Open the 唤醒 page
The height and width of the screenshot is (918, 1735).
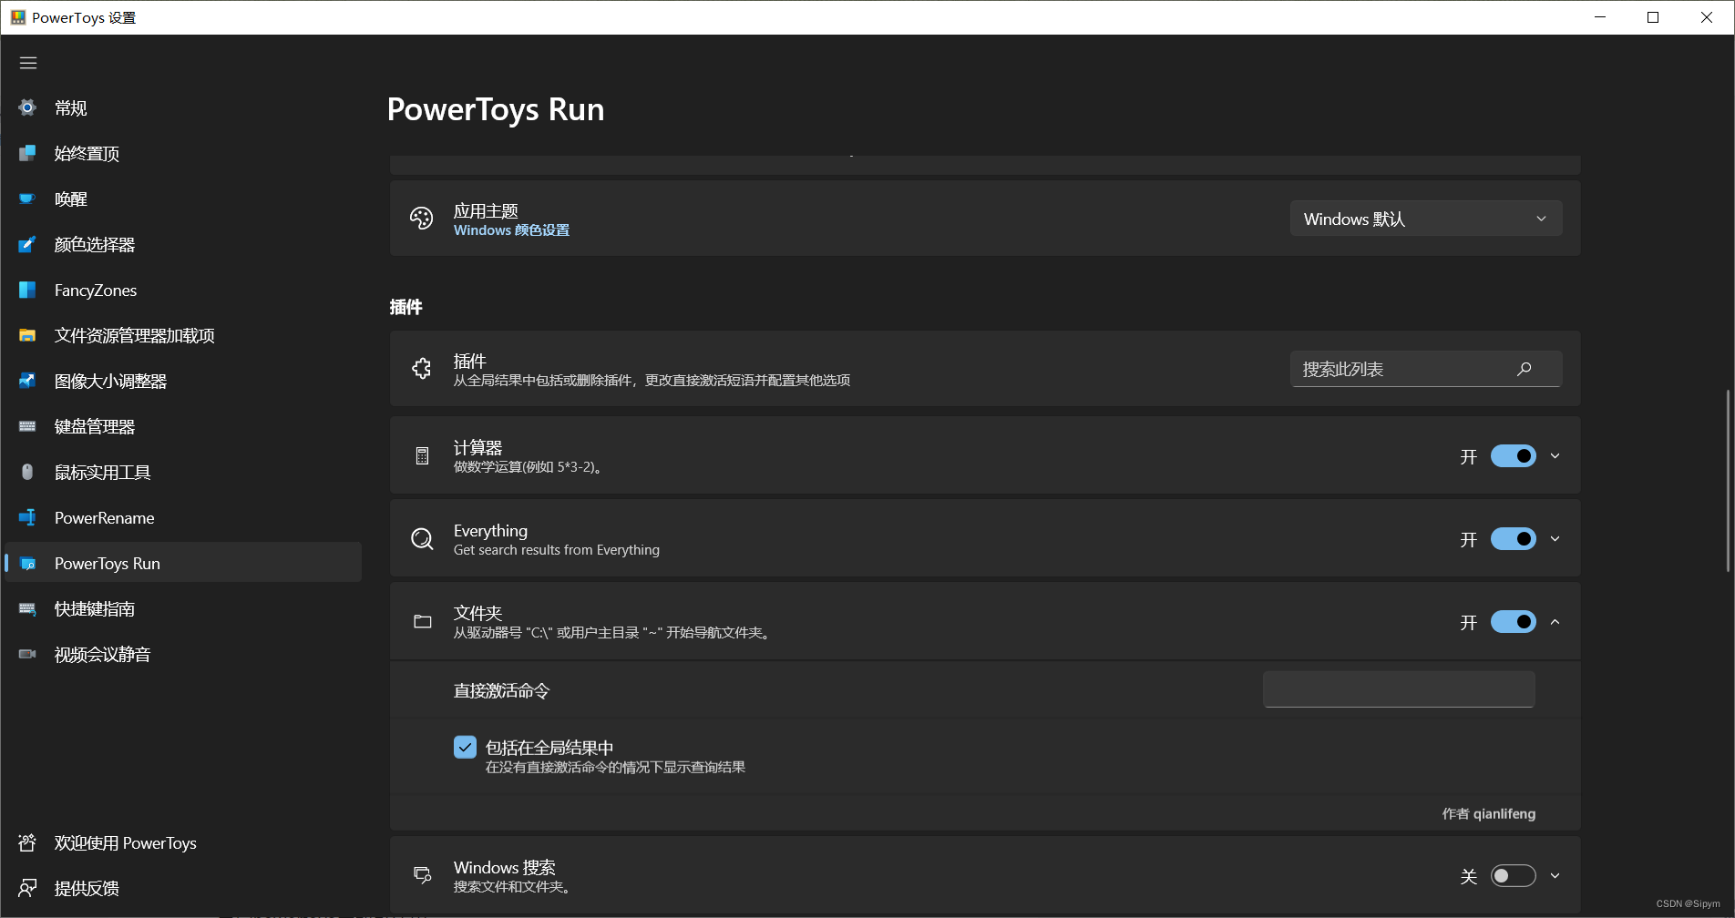pyautogui.click(x=183, y=199)
